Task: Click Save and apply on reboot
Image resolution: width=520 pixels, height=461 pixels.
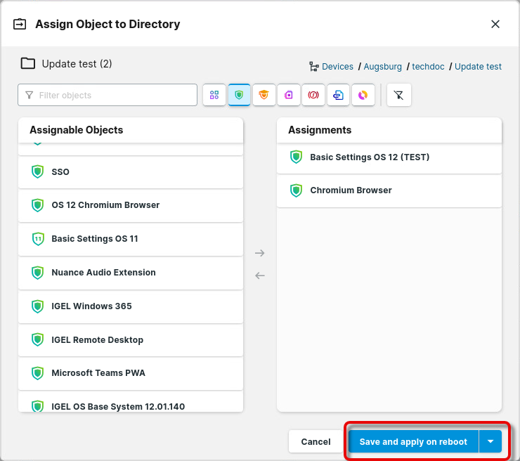Action: (x=413, y=442)
